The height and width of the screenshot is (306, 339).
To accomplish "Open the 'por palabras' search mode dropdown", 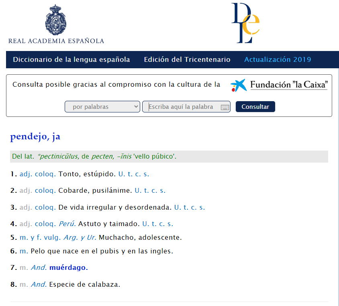I will tap(102, 107).
